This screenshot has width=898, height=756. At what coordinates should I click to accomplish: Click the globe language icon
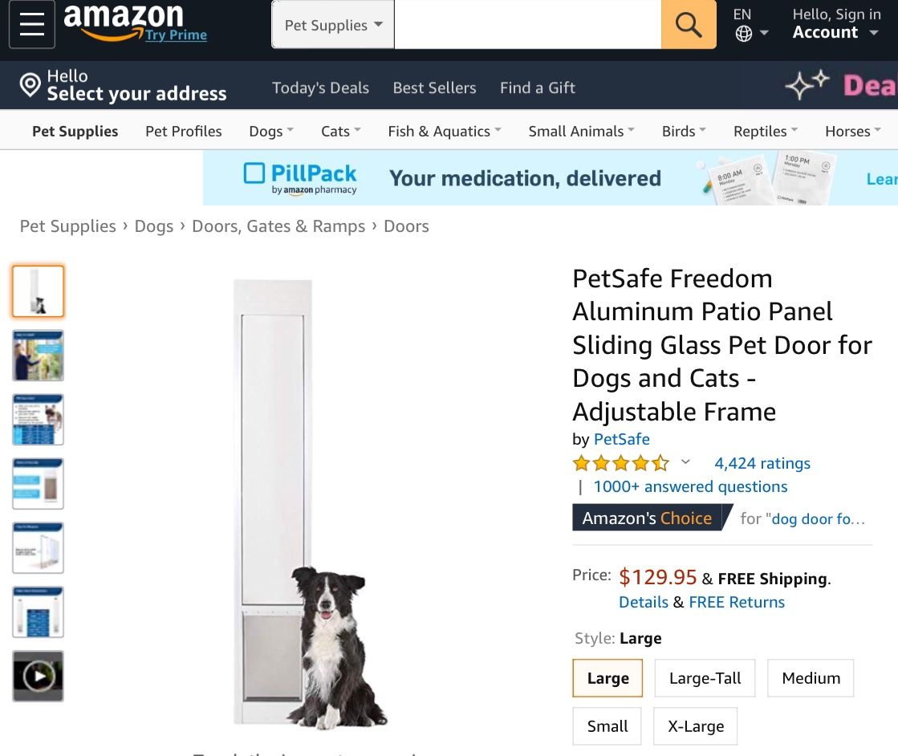coord(744,34)
